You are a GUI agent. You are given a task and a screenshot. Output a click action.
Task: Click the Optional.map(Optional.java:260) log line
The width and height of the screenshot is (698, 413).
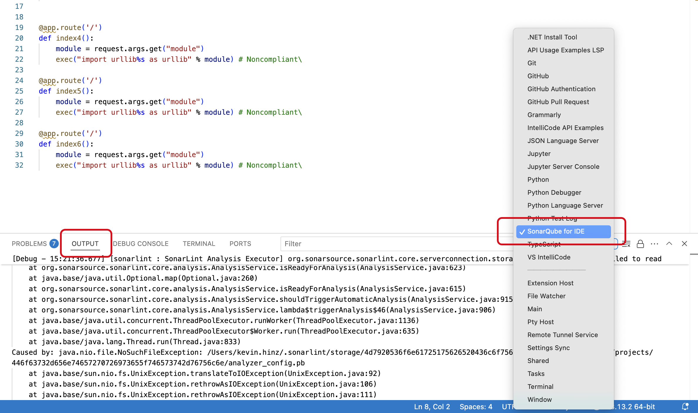[x=143, y=278]
